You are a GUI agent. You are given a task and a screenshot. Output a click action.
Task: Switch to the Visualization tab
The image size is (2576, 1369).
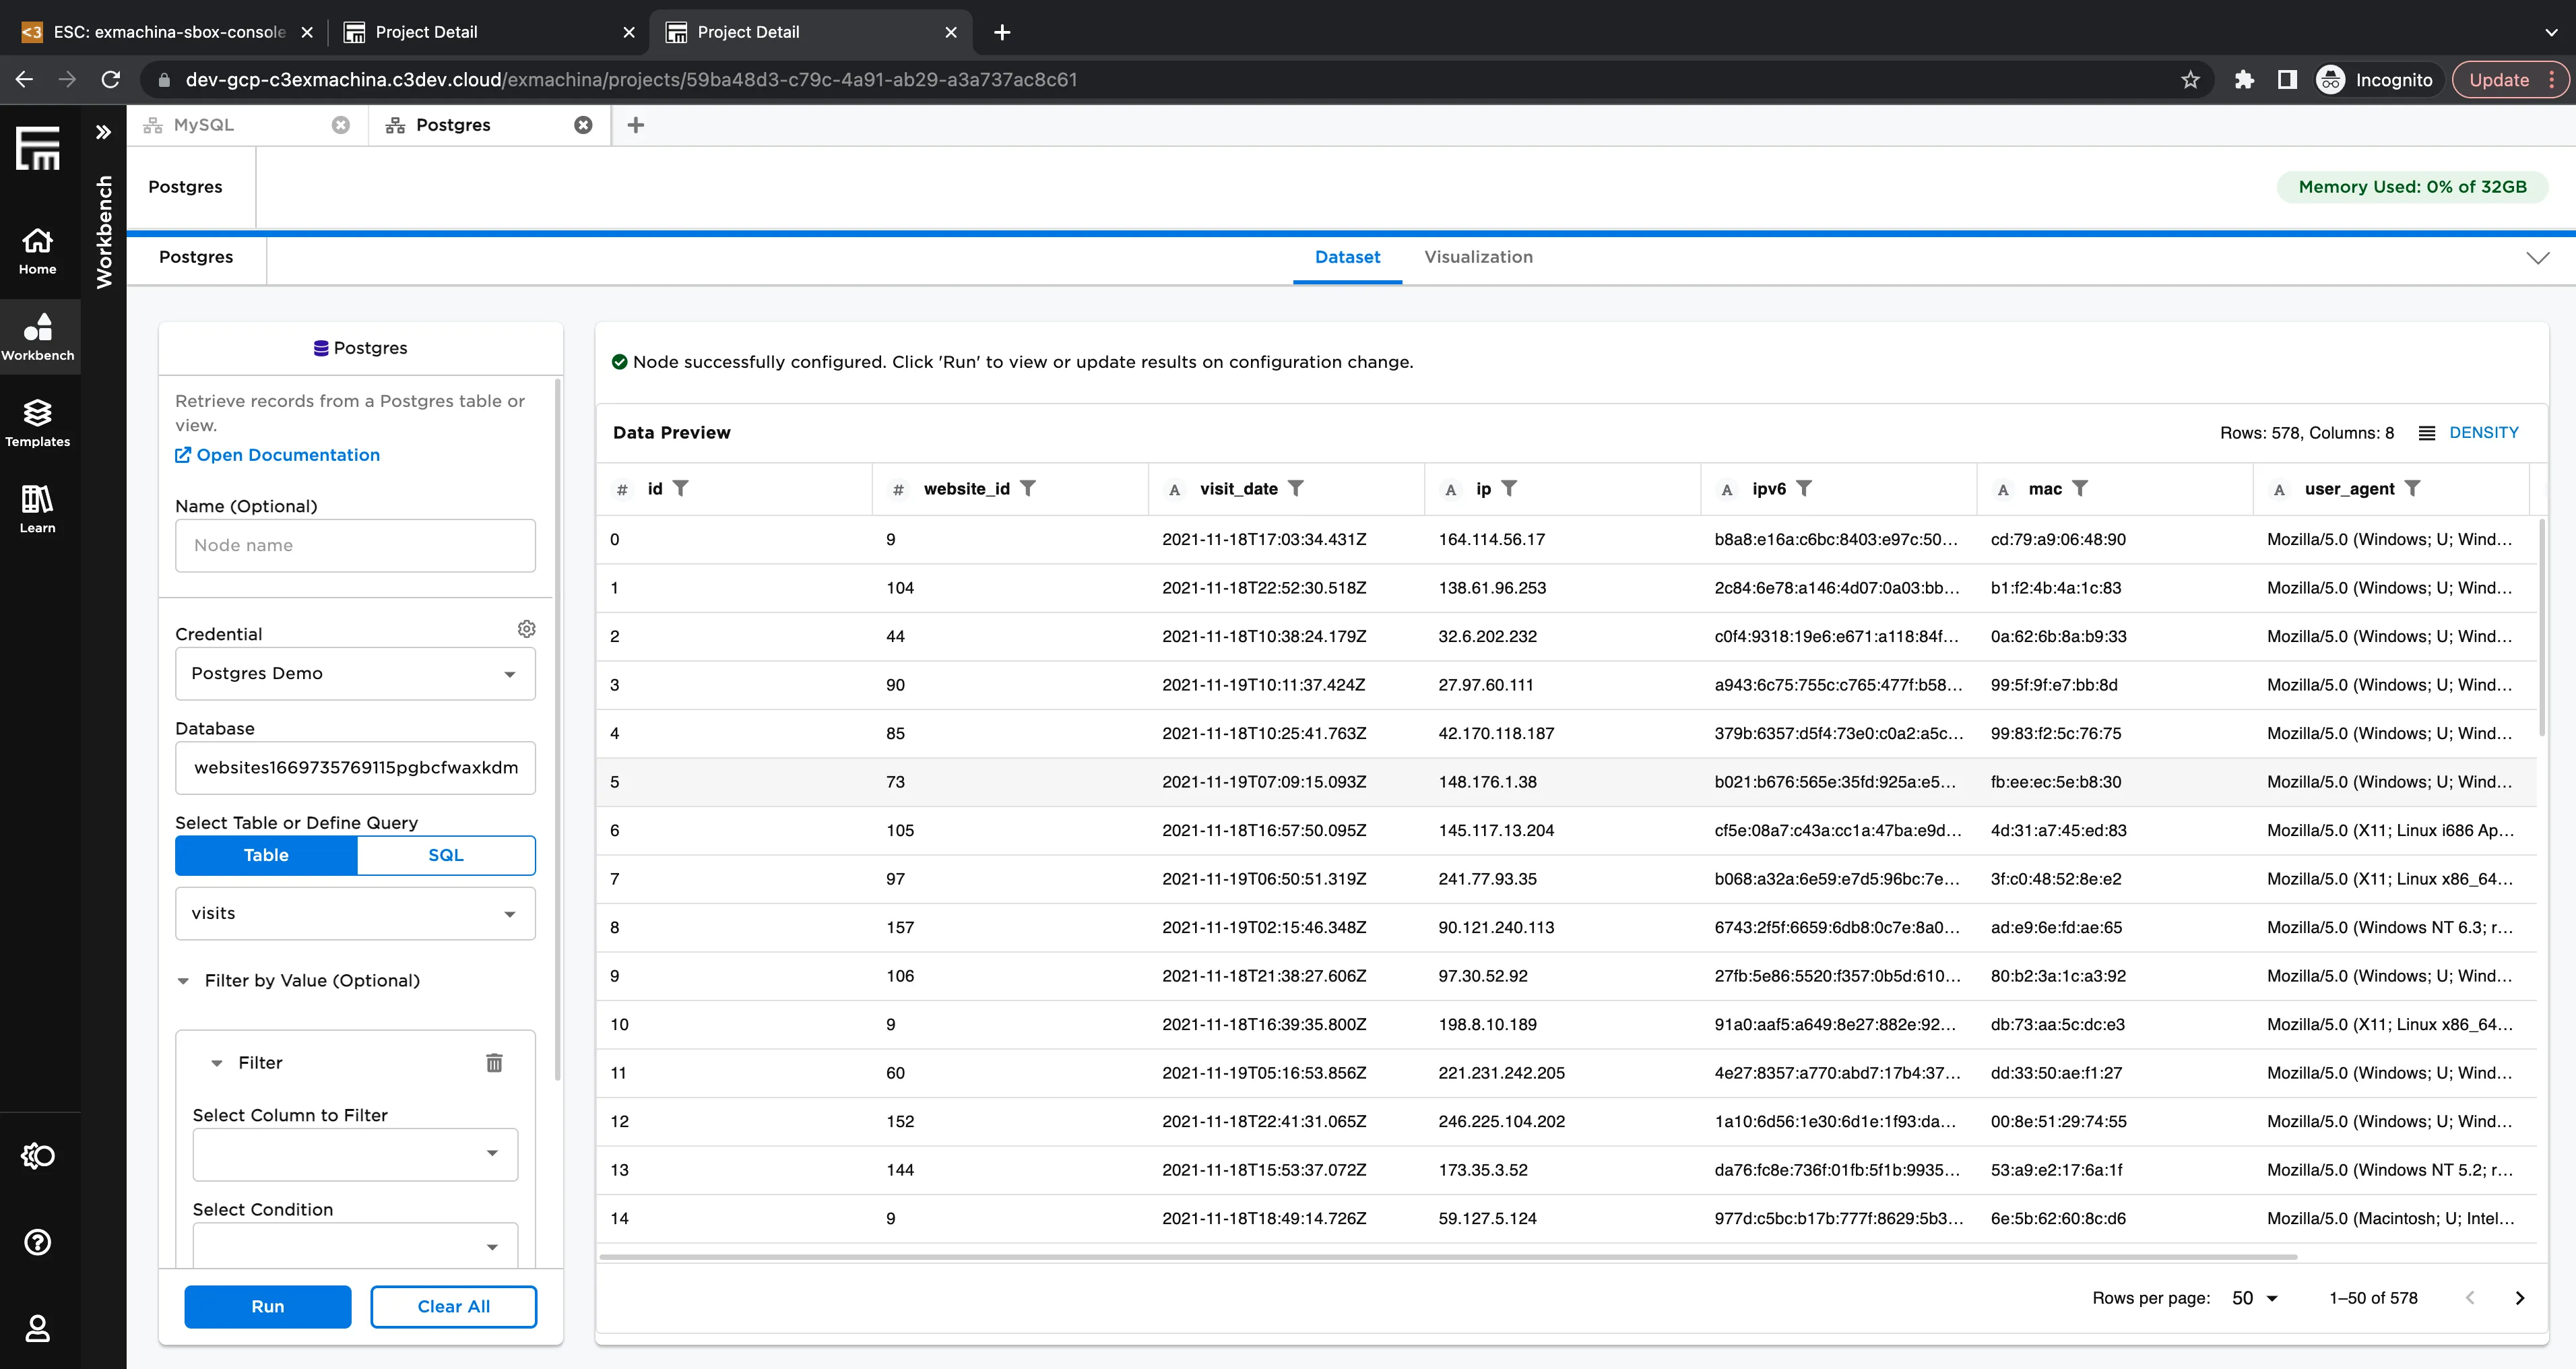click(x=1478, y=257)
